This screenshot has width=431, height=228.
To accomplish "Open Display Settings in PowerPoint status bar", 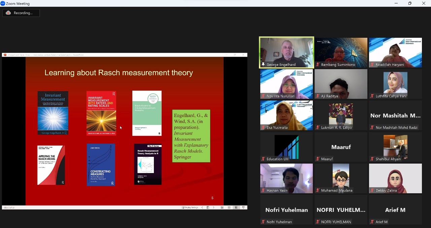I will tap(190, 207).
